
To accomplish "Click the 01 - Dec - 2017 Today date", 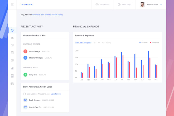I will pyautogui.click(x=102, y=42).
